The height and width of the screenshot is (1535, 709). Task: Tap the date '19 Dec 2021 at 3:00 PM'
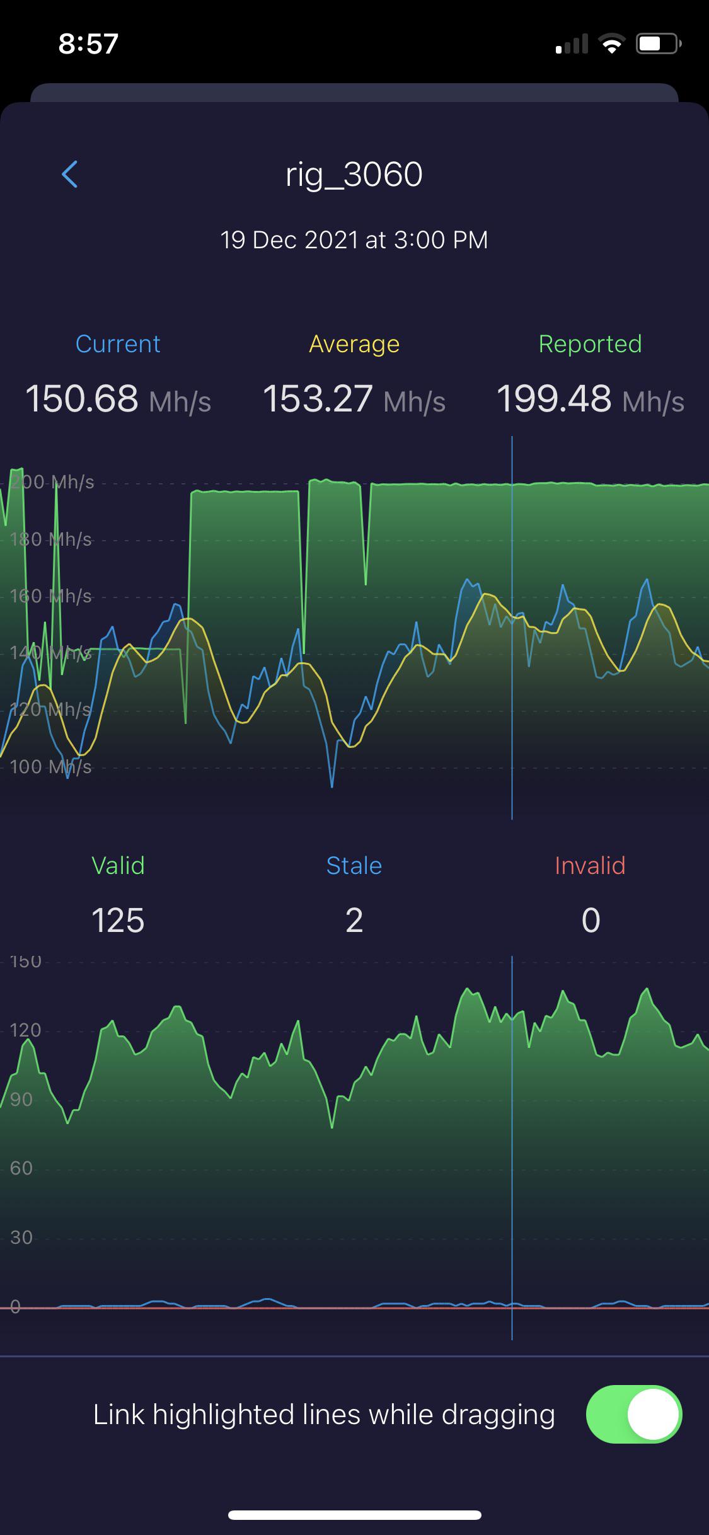tap(354, 240)
